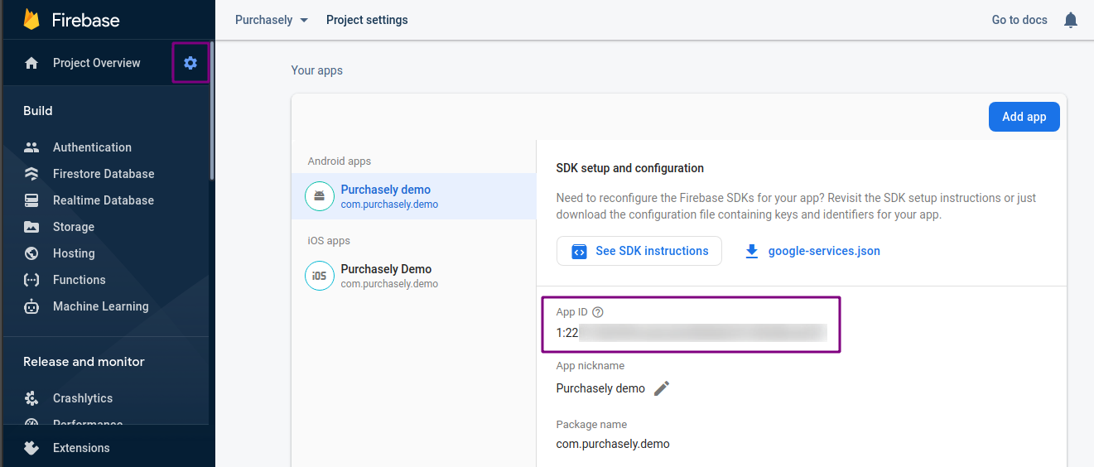Click the Project settings title
1094x467 pixels.
367,20
